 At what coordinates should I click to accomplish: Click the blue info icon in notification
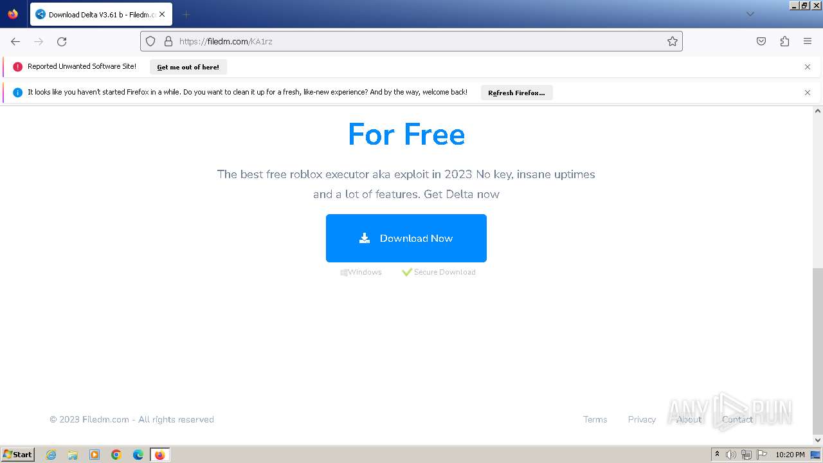pyautogui.click(x=17, y=93)
